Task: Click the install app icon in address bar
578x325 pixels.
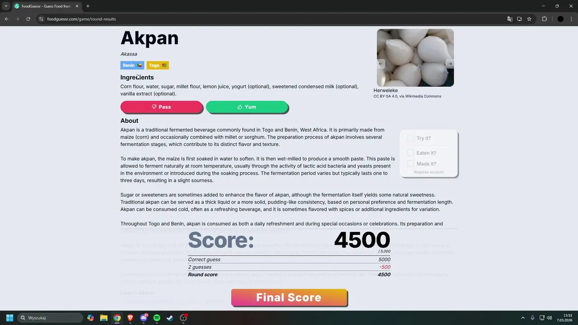Action: 519,19
